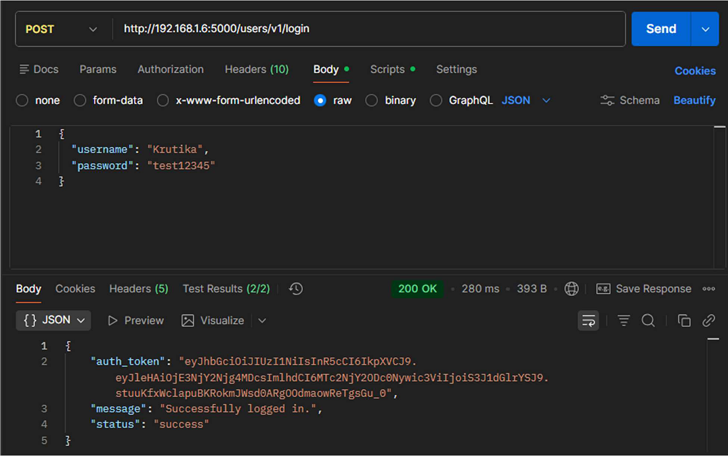Open the Docs tab
The width and height of the screenshot is (728, 456).
39,69
